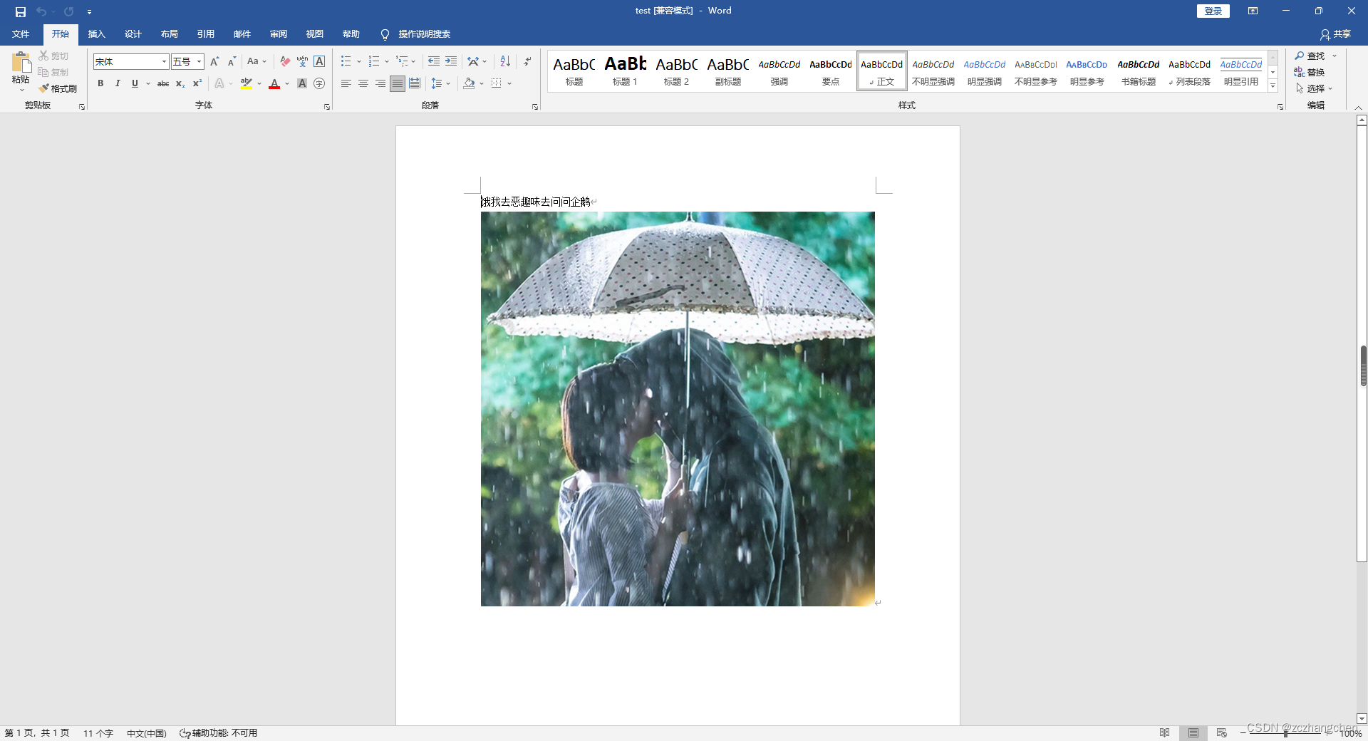1368x741 pixels.
Task: Increase font size with the grow font icon
Action: click(x=214, y=62)
